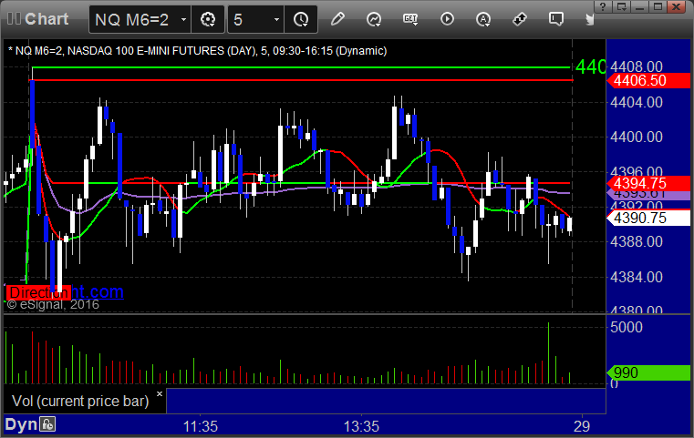Click the red Direction label on chart
This screenshot has width=694, height=438.
pyautogui.click(x=38, y=292)
